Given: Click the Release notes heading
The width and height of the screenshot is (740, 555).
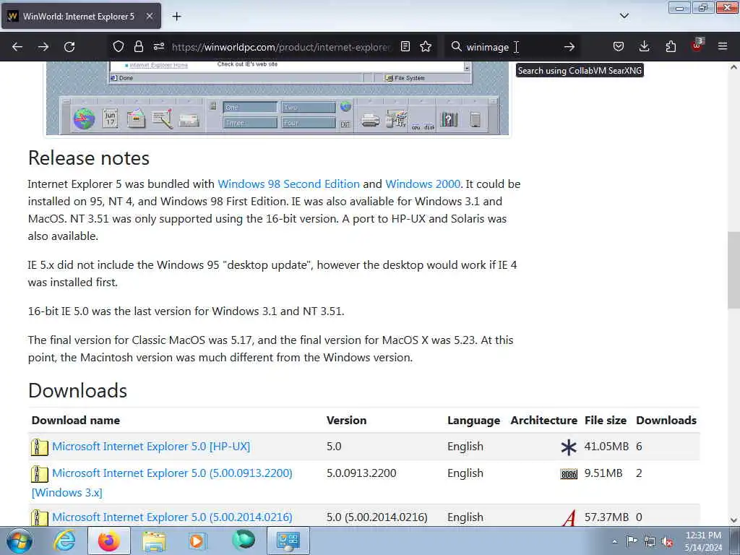Looking at the screenshot, I should pyautogui.click(x=89, y=158).
